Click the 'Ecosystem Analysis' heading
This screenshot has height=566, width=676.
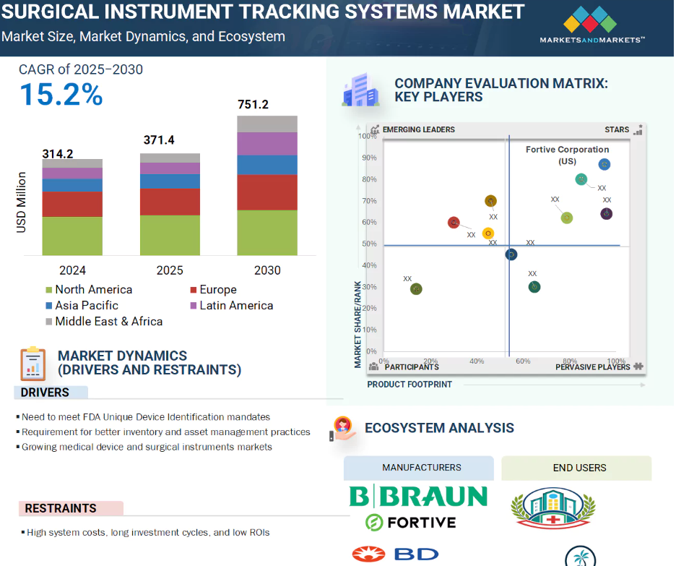click(439, 428)
